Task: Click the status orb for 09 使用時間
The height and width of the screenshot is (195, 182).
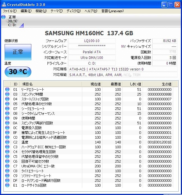Action: 7,118
